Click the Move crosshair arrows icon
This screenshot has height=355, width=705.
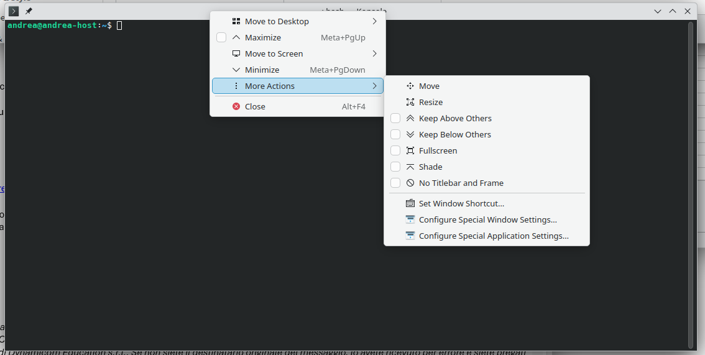(410, 86)
